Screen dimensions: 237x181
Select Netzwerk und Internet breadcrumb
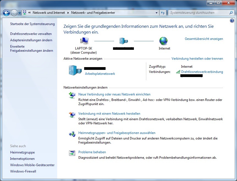(49, 13)
